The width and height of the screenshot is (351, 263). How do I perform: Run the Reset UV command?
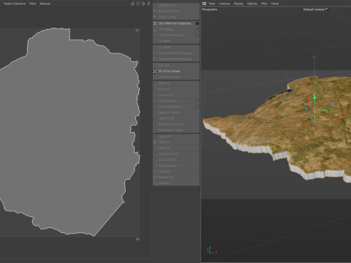pos(176,148)
